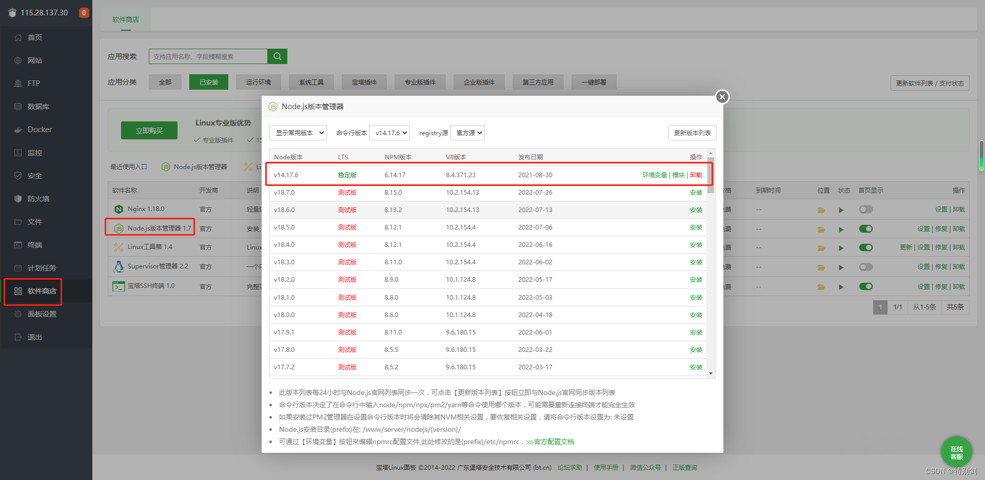Viewport: 985px width, 480px height.
Task: Click the 更新版本列表 button
Action: [693, 133]
